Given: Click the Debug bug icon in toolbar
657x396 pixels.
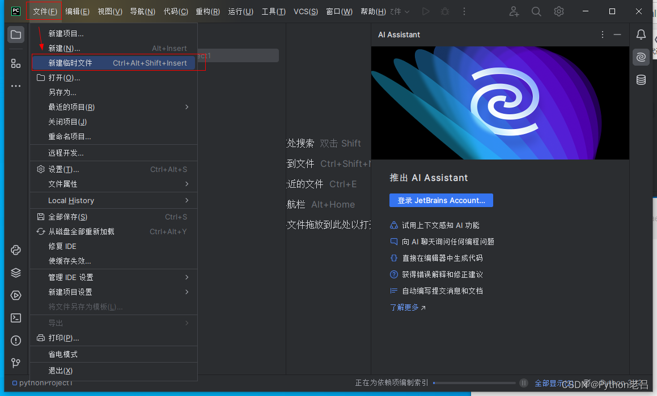Looking at the screenshot, I should 445,11.
